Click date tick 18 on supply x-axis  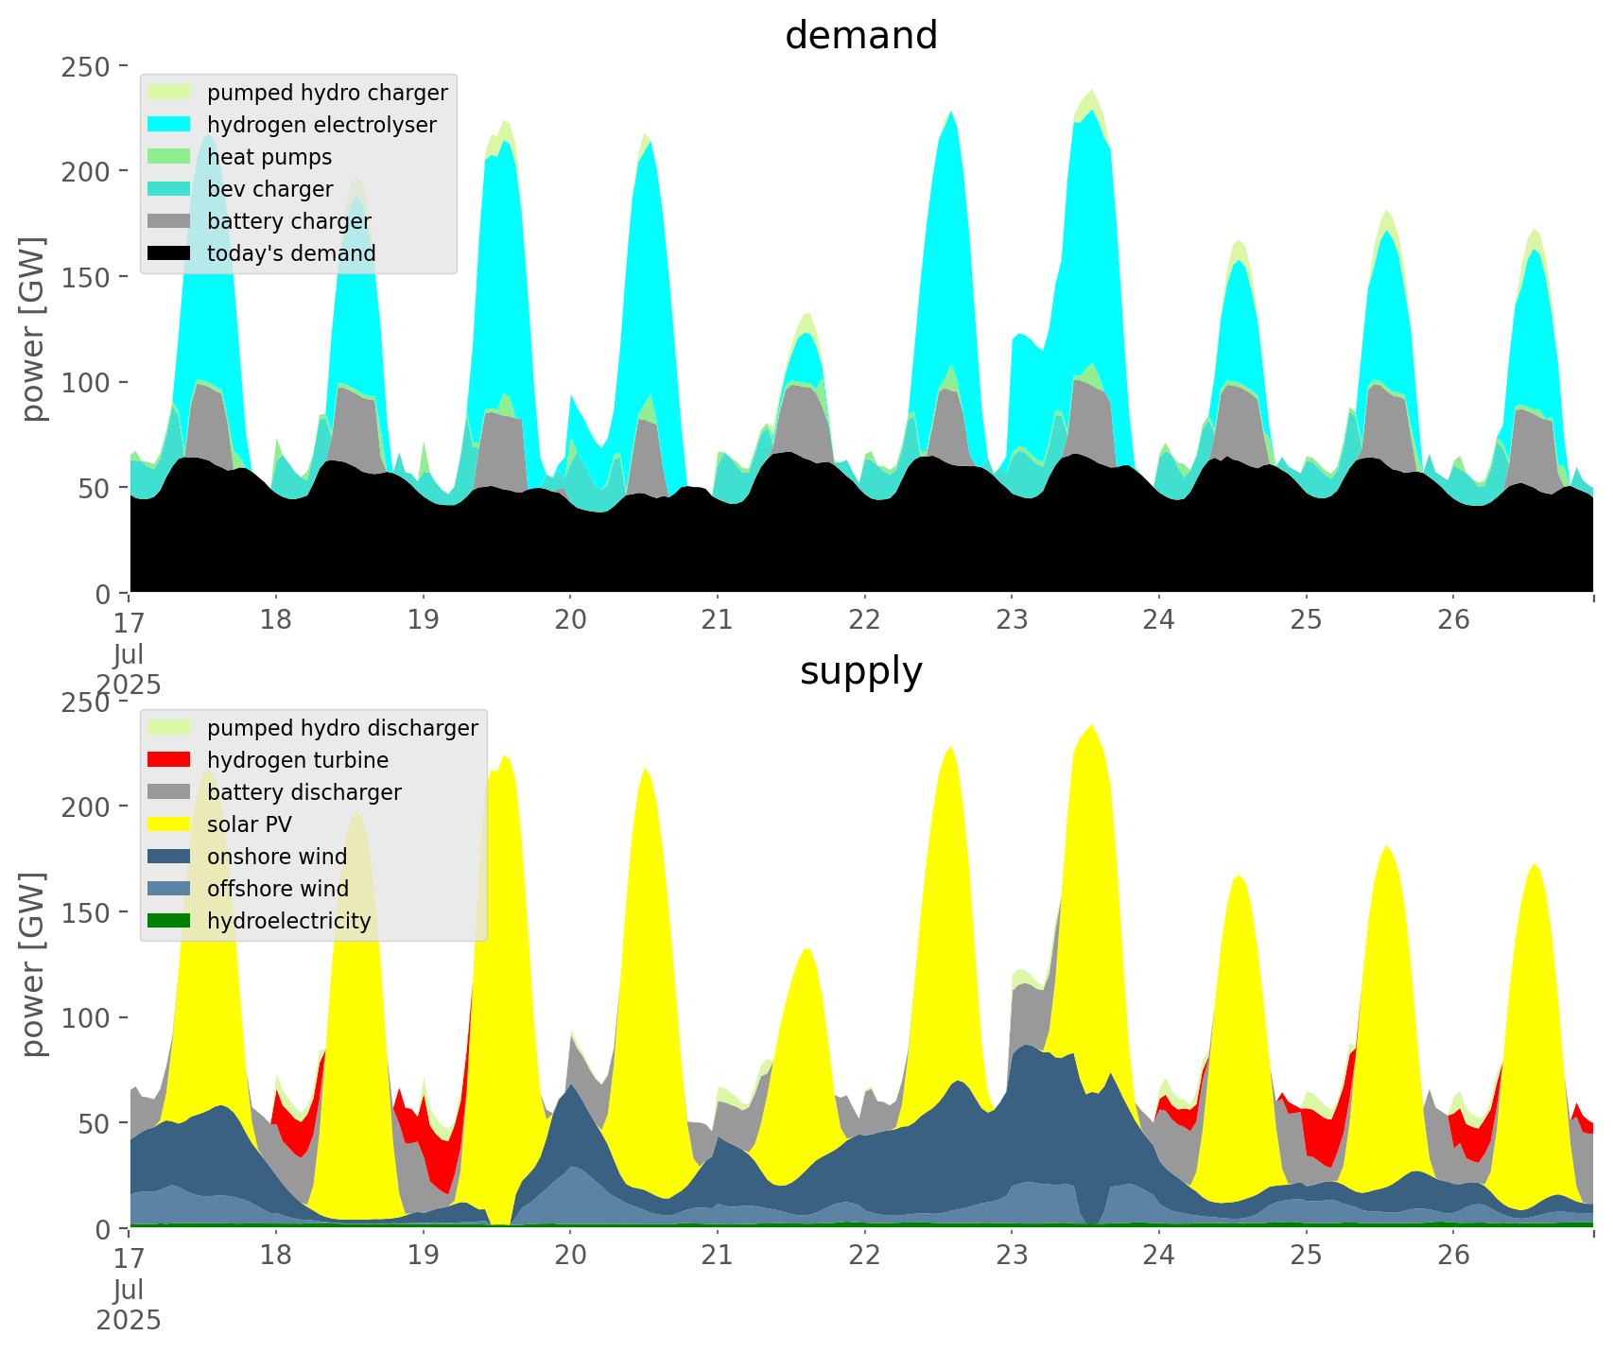click(276, 1256)
